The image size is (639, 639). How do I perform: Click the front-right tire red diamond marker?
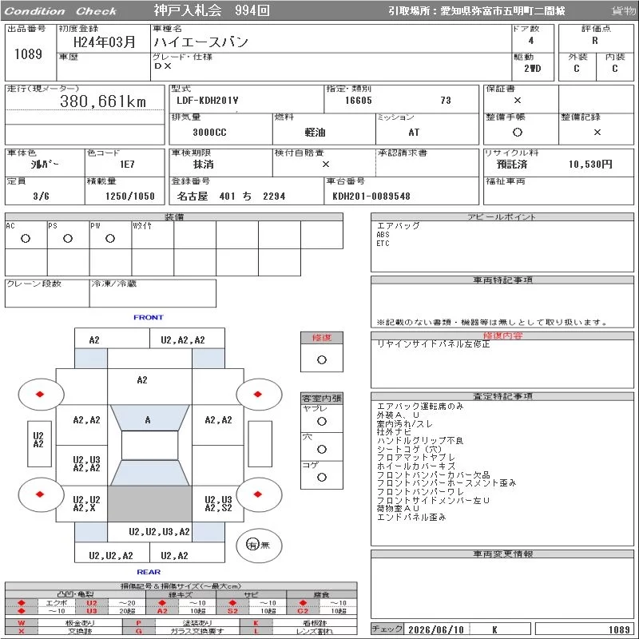click(257, 394)
